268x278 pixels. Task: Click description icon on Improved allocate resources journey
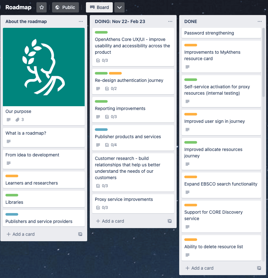188,164
